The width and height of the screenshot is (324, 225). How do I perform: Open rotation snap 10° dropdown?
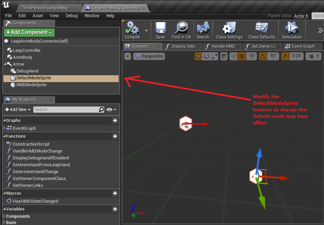(x=273, y=56)
